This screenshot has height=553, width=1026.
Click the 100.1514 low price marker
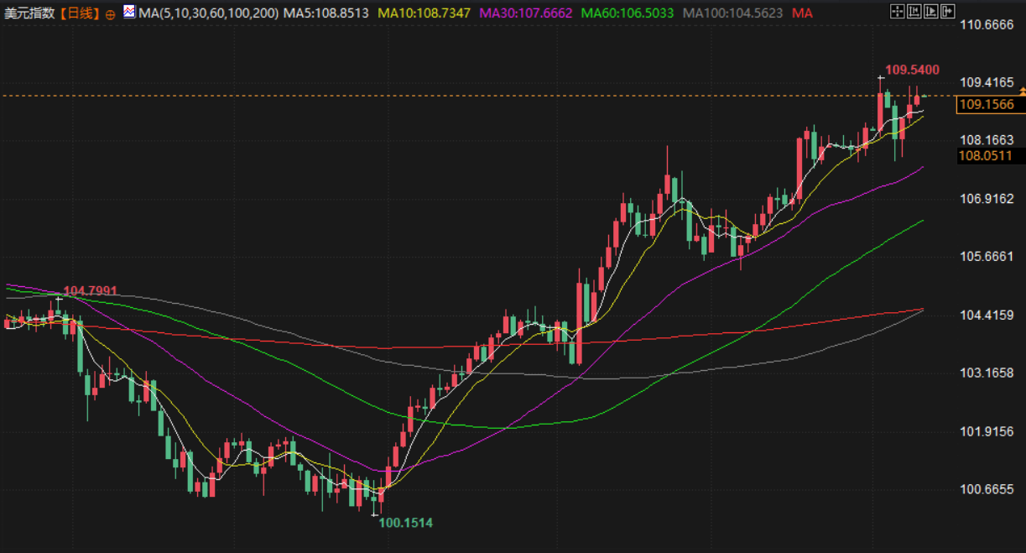point(405,523)
